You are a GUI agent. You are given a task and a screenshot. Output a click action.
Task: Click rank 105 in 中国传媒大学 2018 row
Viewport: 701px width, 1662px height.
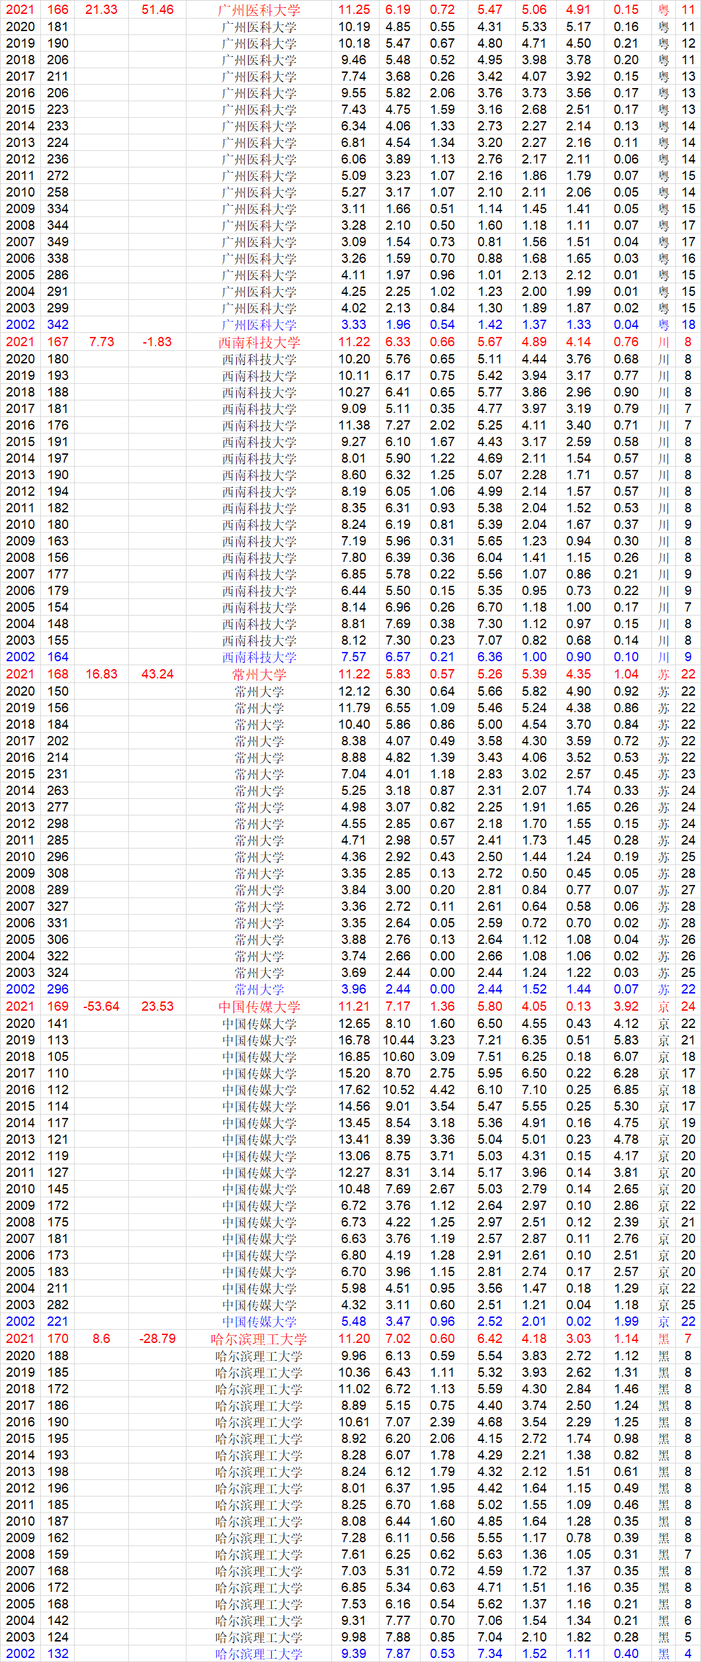[58, 1056]
